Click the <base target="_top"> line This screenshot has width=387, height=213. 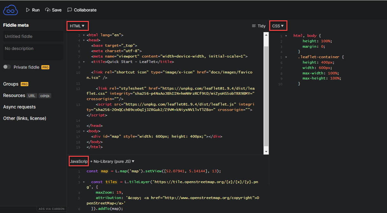tap(114, 45)
